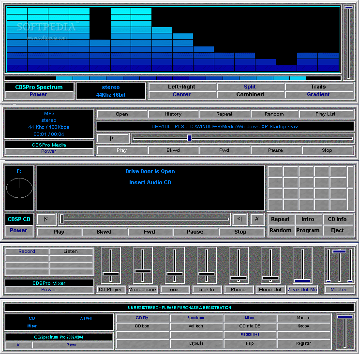
Task: Click the skip-to-start button in CD player
Action: tap(46, 219)
